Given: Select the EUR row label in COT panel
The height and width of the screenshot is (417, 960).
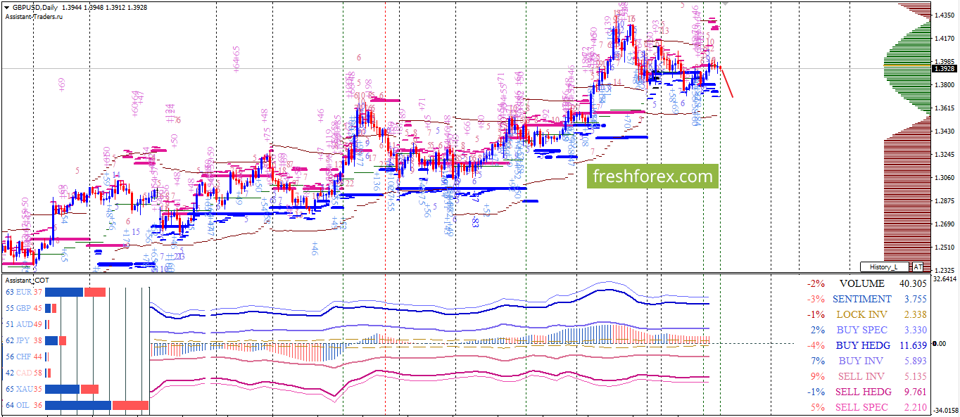Looking at the screenshot, I should (x=24, y=293).
